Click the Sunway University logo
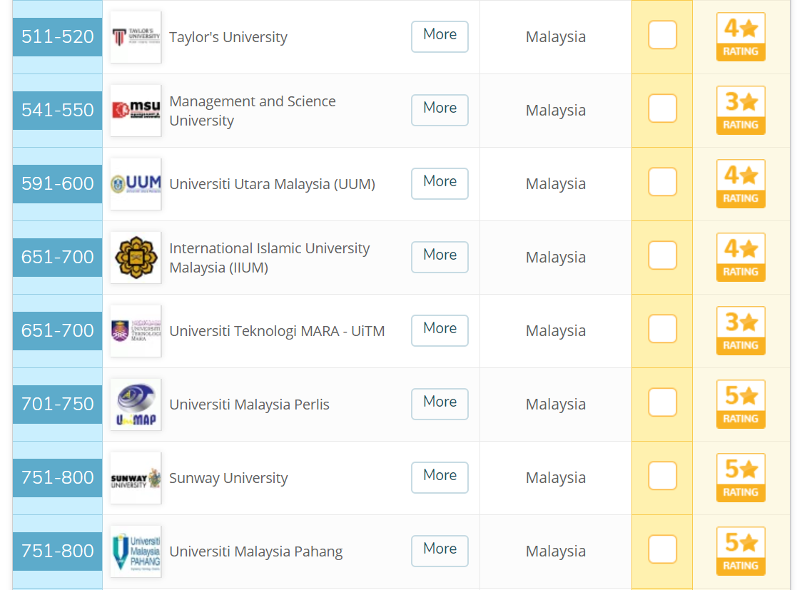This screenshot has width=802, height=590. coord(136,478)
